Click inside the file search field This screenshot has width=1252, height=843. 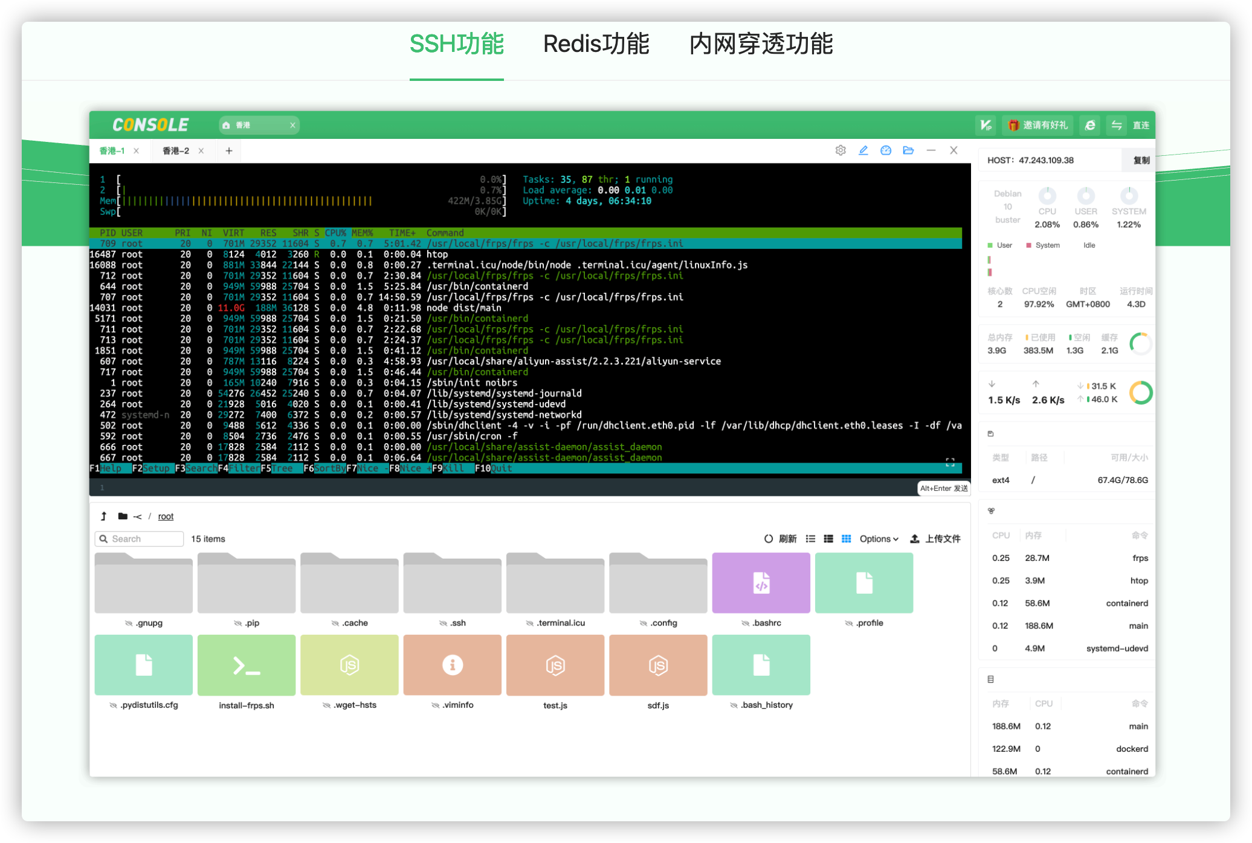click(x=139, y=538)
